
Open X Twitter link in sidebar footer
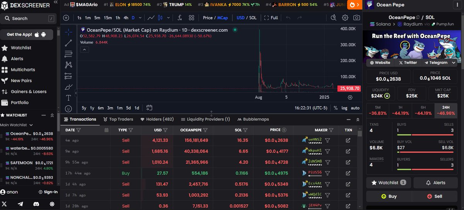click(5, 204)
